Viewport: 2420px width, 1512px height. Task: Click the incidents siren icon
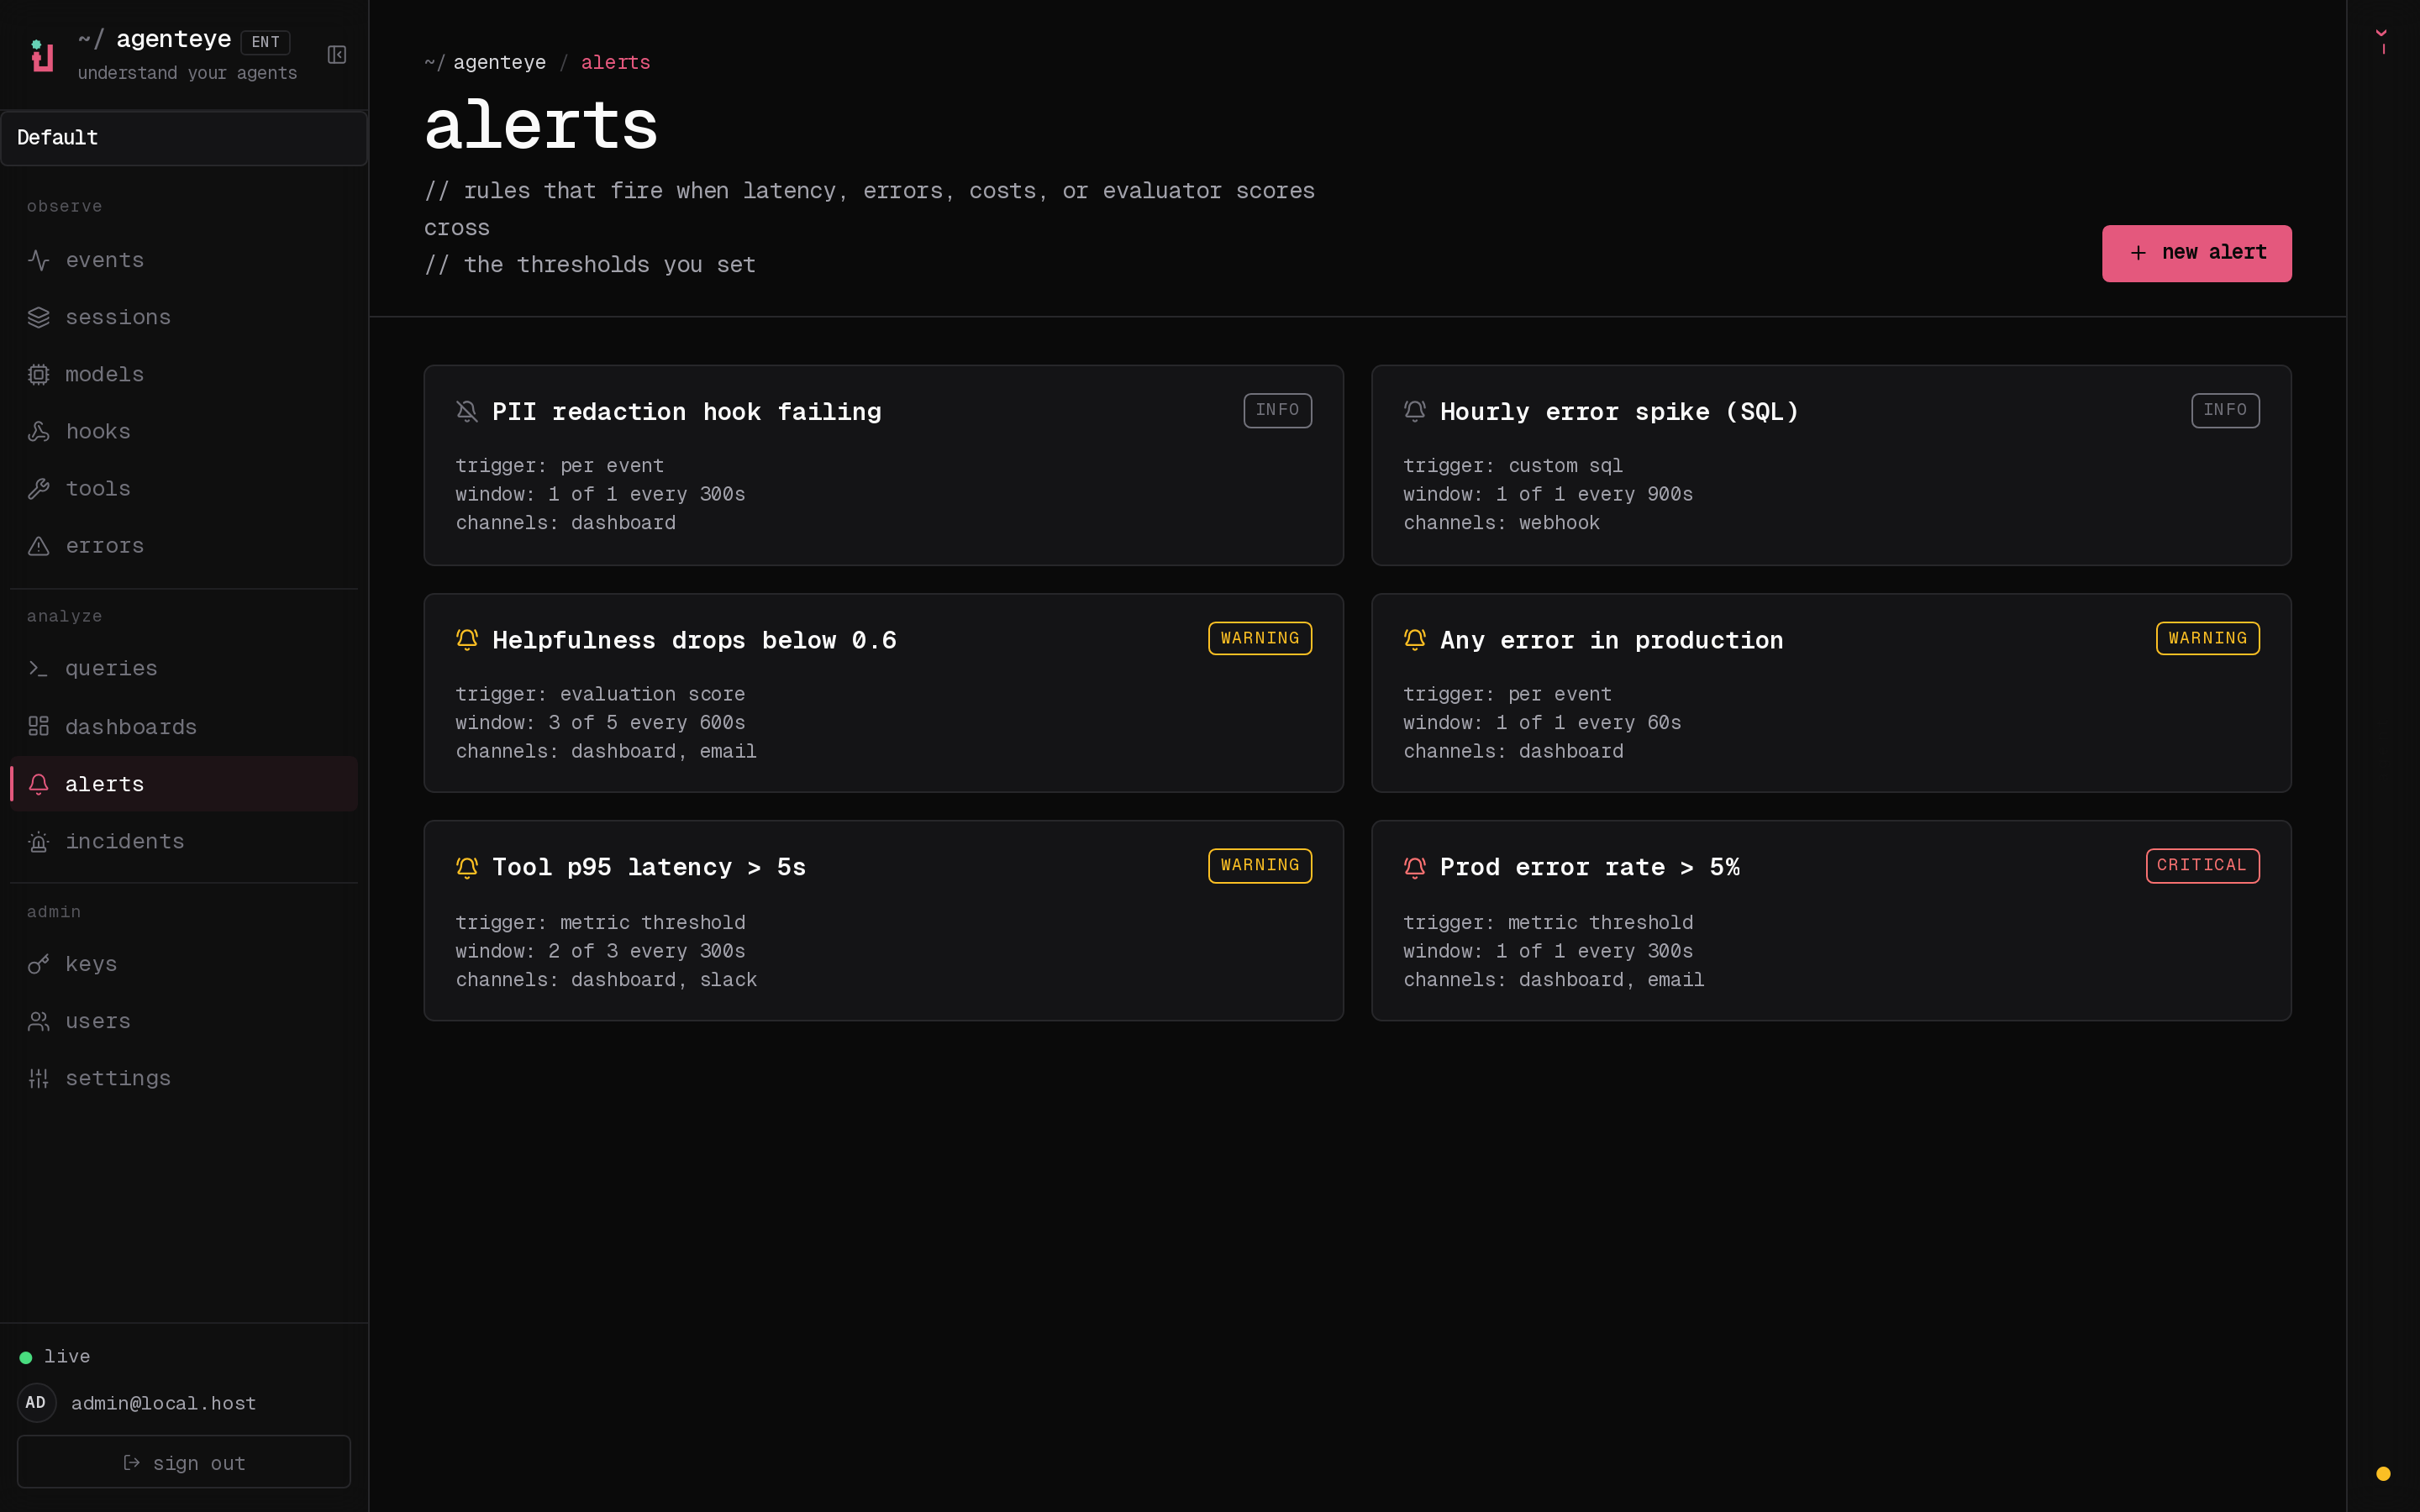pos(39,841)
